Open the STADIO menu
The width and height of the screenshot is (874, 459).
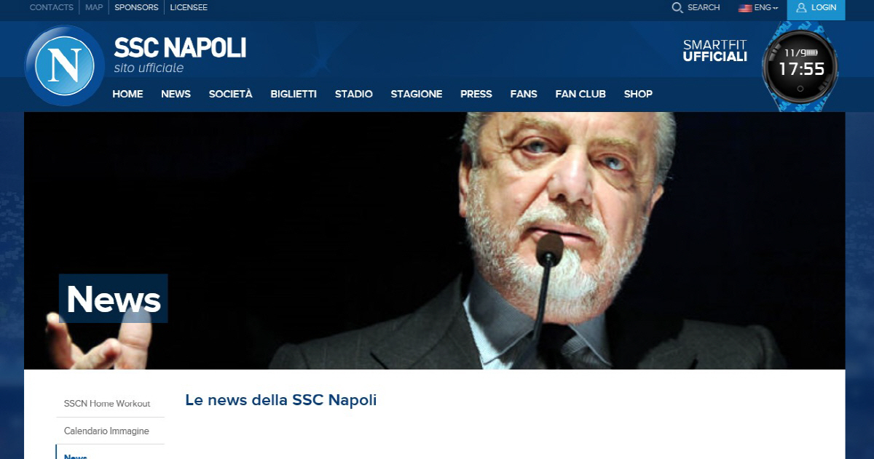354,94
